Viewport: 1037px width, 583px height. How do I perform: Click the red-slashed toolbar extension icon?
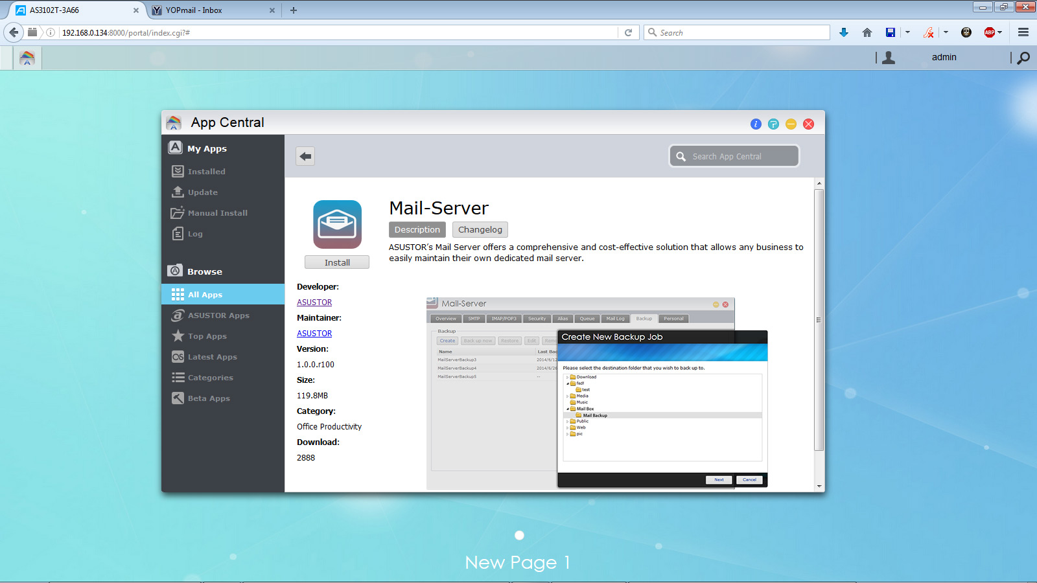tap(929, 32)
